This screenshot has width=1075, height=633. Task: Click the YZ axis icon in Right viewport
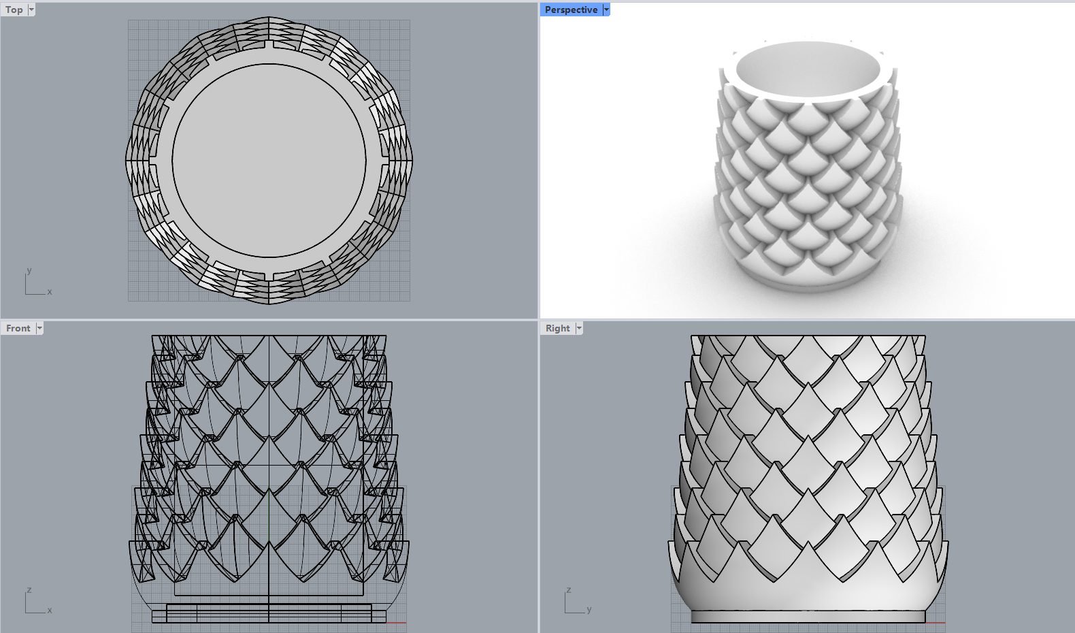click(x=576, y=601)
